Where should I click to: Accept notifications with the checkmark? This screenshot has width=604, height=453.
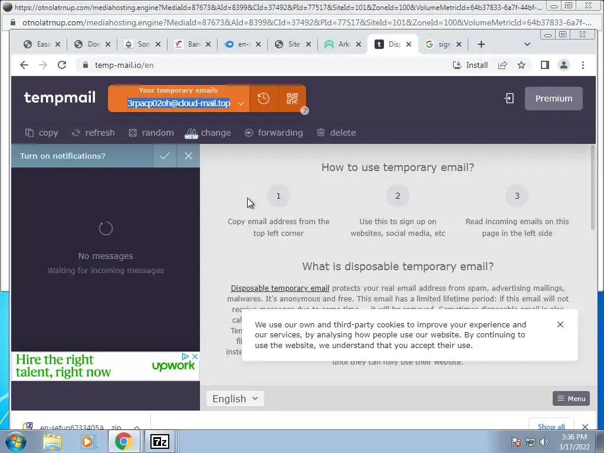click(165, 156)
